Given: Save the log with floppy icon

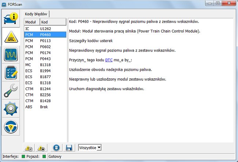Looking at the screenshot, I should click(69, 148).
